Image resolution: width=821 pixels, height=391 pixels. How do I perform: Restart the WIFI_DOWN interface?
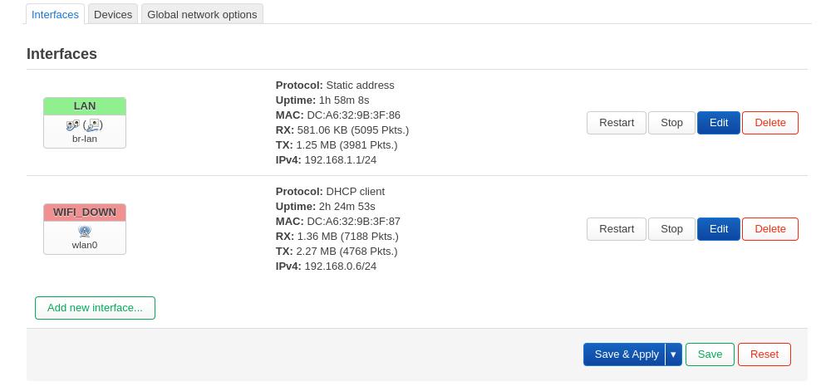pyautogui.click(x=617, y=229)
